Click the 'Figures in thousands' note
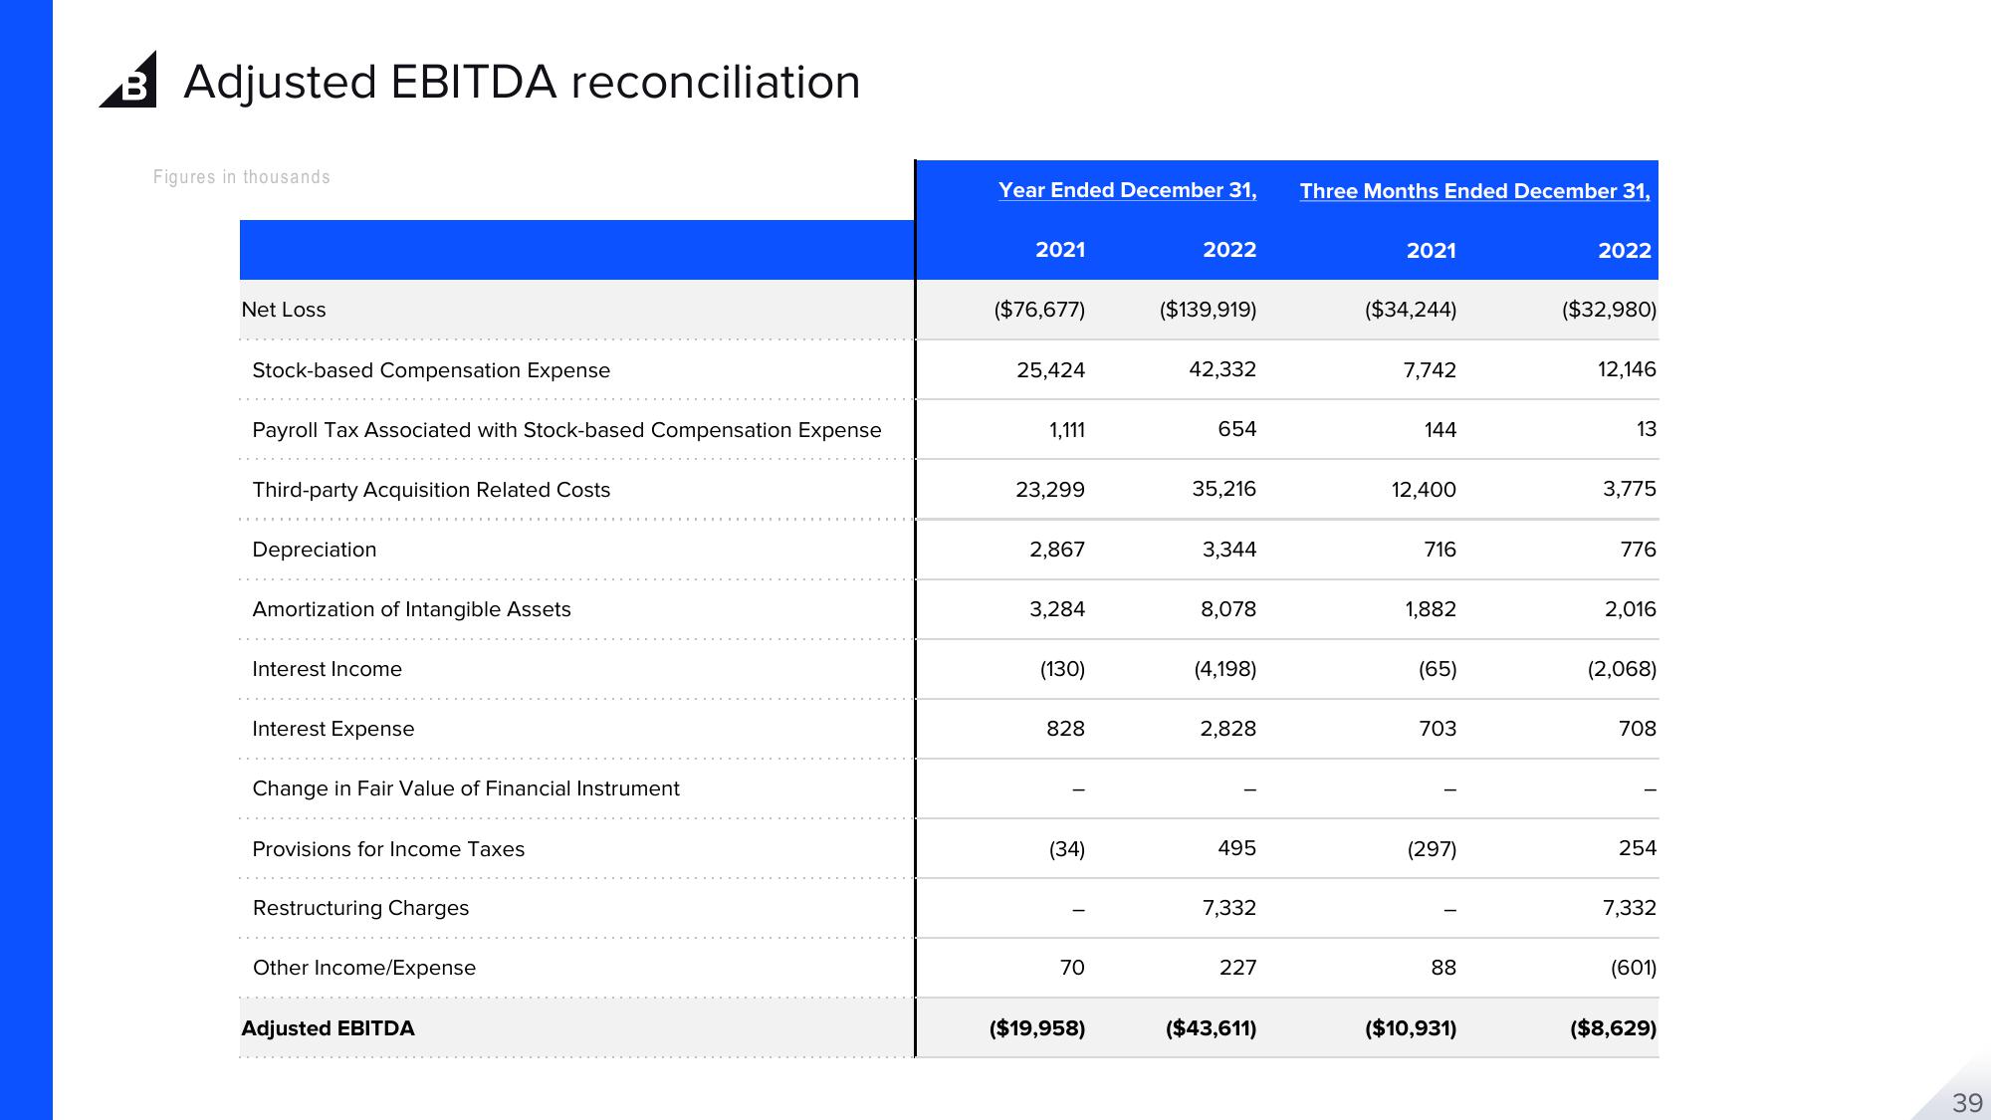Image resolution: width=1991 pixels, height=1120 pixels. coord(242,177)
